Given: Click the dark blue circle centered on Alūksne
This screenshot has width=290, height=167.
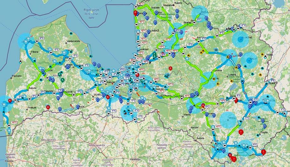Looking at the screenshot, I should (x=240, y=39).
